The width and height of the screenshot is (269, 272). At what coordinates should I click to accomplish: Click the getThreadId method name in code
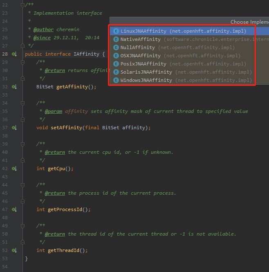point(65,250)
